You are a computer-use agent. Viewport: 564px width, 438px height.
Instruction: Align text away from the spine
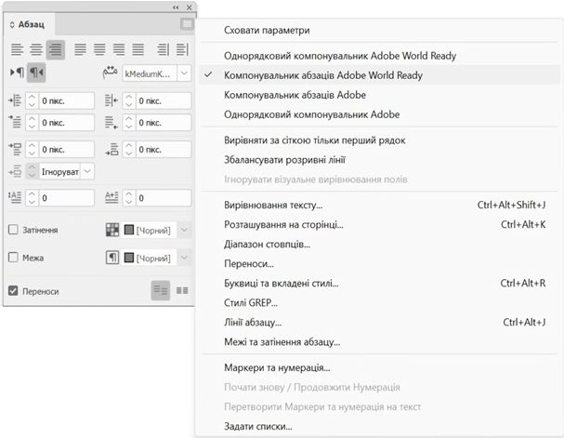[182, 49]
